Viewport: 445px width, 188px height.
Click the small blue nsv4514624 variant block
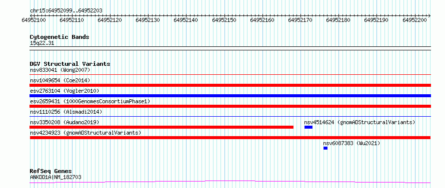[308, 127]
